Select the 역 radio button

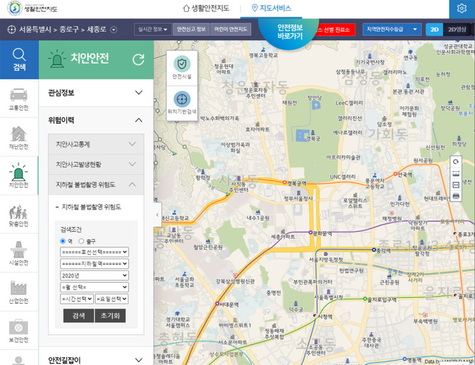point(62,241)
